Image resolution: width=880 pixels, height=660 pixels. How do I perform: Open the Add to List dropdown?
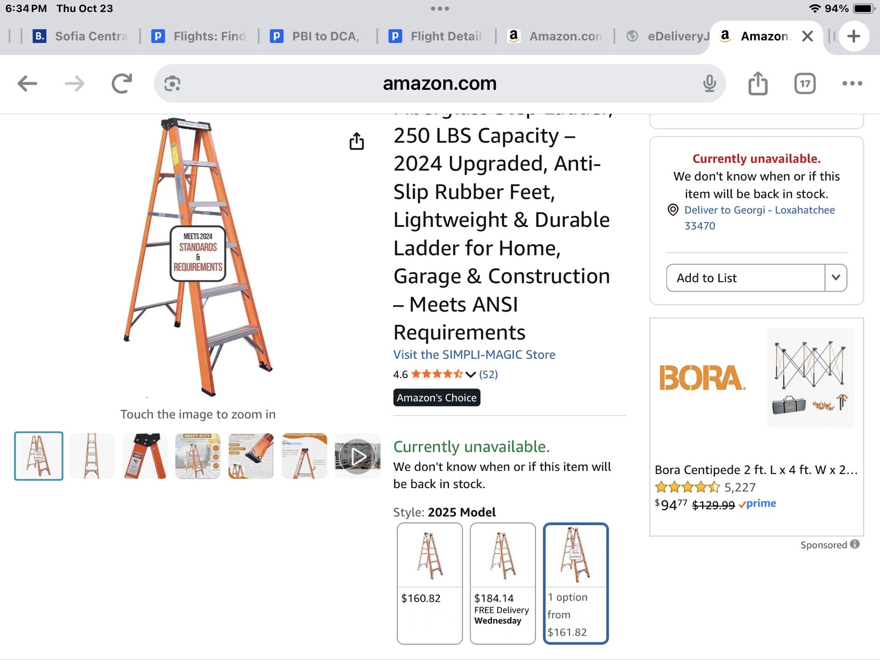pos(836,278)
